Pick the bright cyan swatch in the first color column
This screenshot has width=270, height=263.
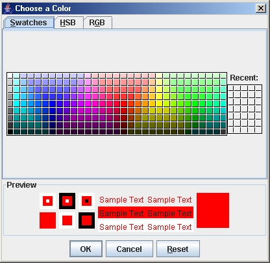(17, 103)
